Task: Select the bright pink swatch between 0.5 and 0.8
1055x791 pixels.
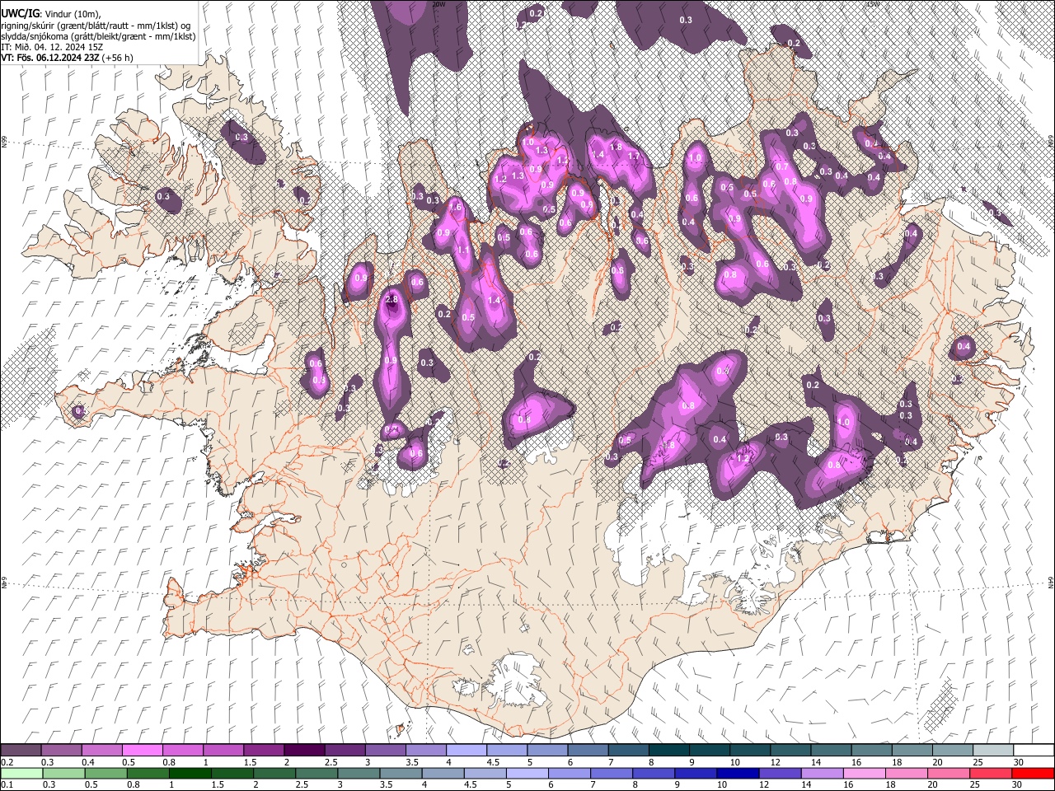Action: [x=142, y=751]
